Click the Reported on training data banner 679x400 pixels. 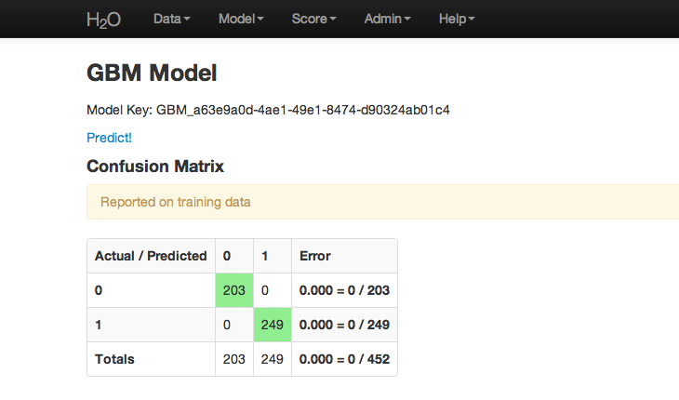click(x=383, y=202)
